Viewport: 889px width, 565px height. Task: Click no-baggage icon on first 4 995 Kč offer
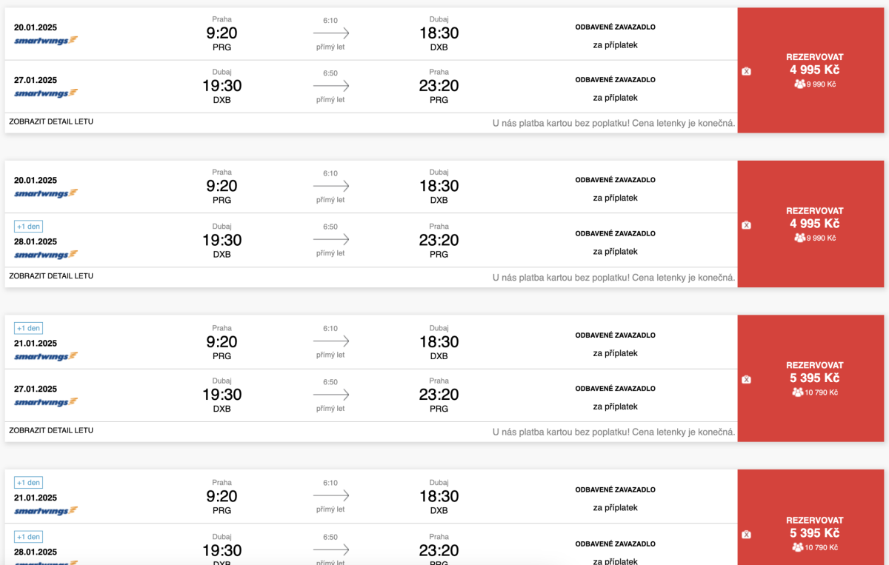pyautogui.click(x=746, y=71)
